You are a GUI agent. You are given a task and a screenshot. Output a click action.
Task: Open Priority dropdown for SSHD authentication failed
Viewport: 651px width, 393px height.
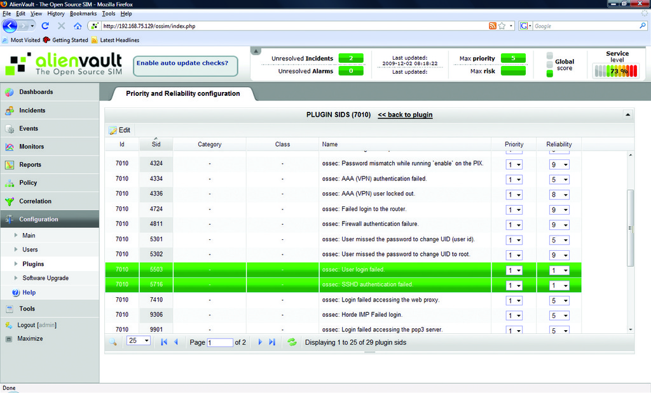click(x=514, y=285)
